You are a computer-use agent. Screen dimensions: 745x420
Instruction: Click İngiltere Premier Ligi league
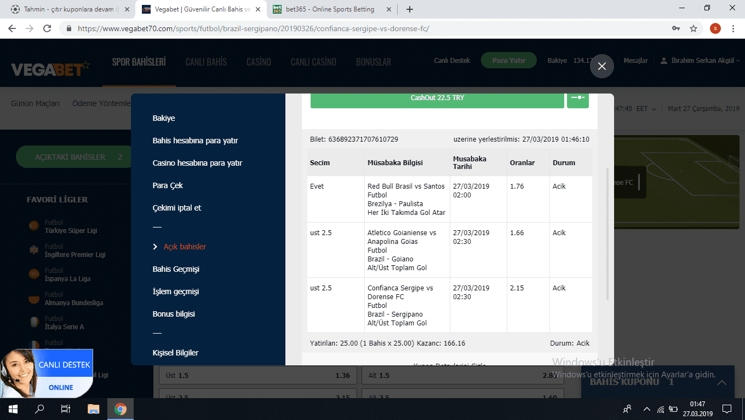coord(75,254)
